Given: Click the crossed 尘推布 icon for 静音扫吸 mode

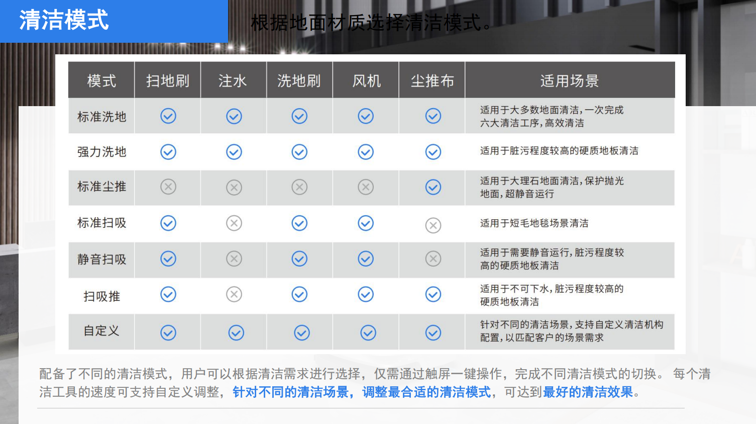Looking at the screenshot, I should tap(432, 259).
